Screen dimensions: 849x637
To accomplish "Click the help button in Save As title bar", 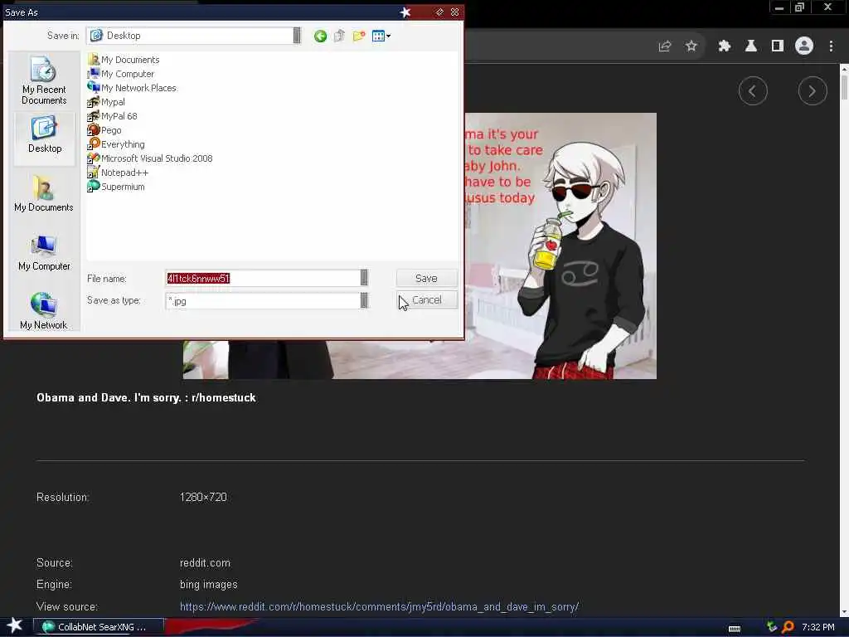I will click(x=439, y=12).
